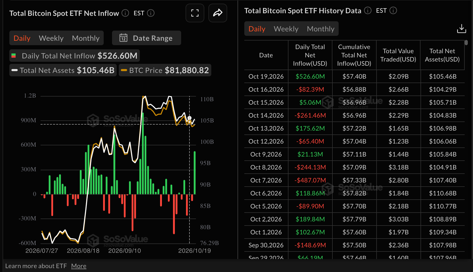Open the Date Range picker
This screenshot has height=272, width=473.
click(147, 38)
